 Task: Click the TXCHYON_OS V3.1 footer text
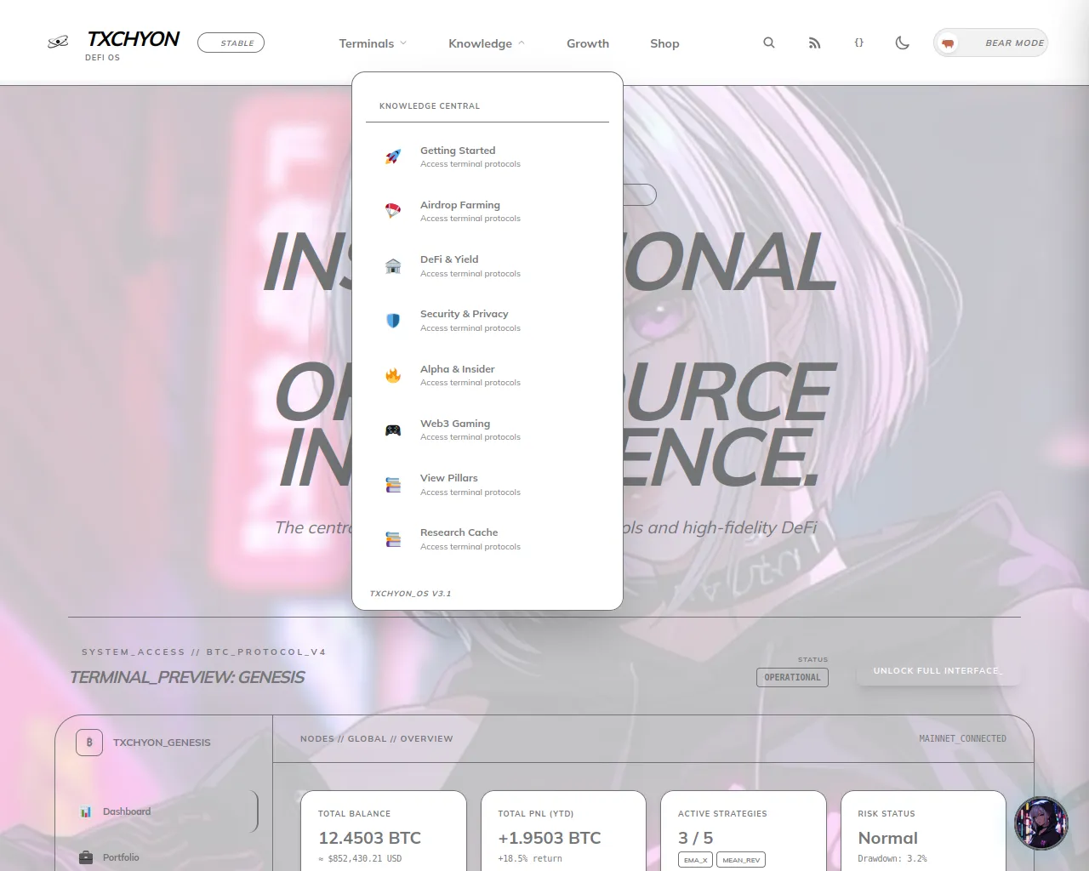point(410,594)
